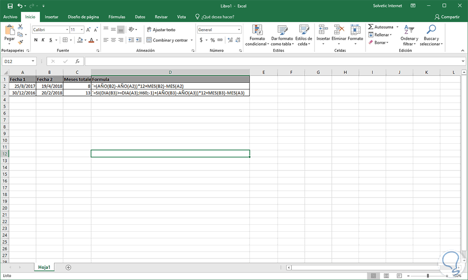Click the Pegar clipboard icon
The height and width of the screenshot is (280, 468).
point(9,30)
